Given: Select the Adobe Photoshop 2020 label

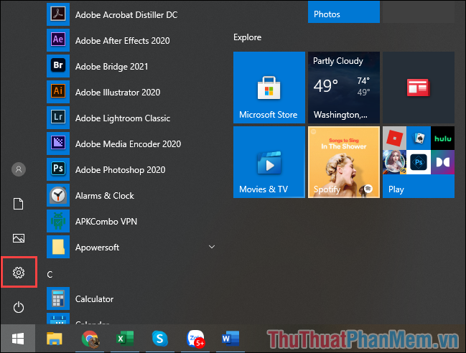Looking at the screenshot, I should [120, 170].
